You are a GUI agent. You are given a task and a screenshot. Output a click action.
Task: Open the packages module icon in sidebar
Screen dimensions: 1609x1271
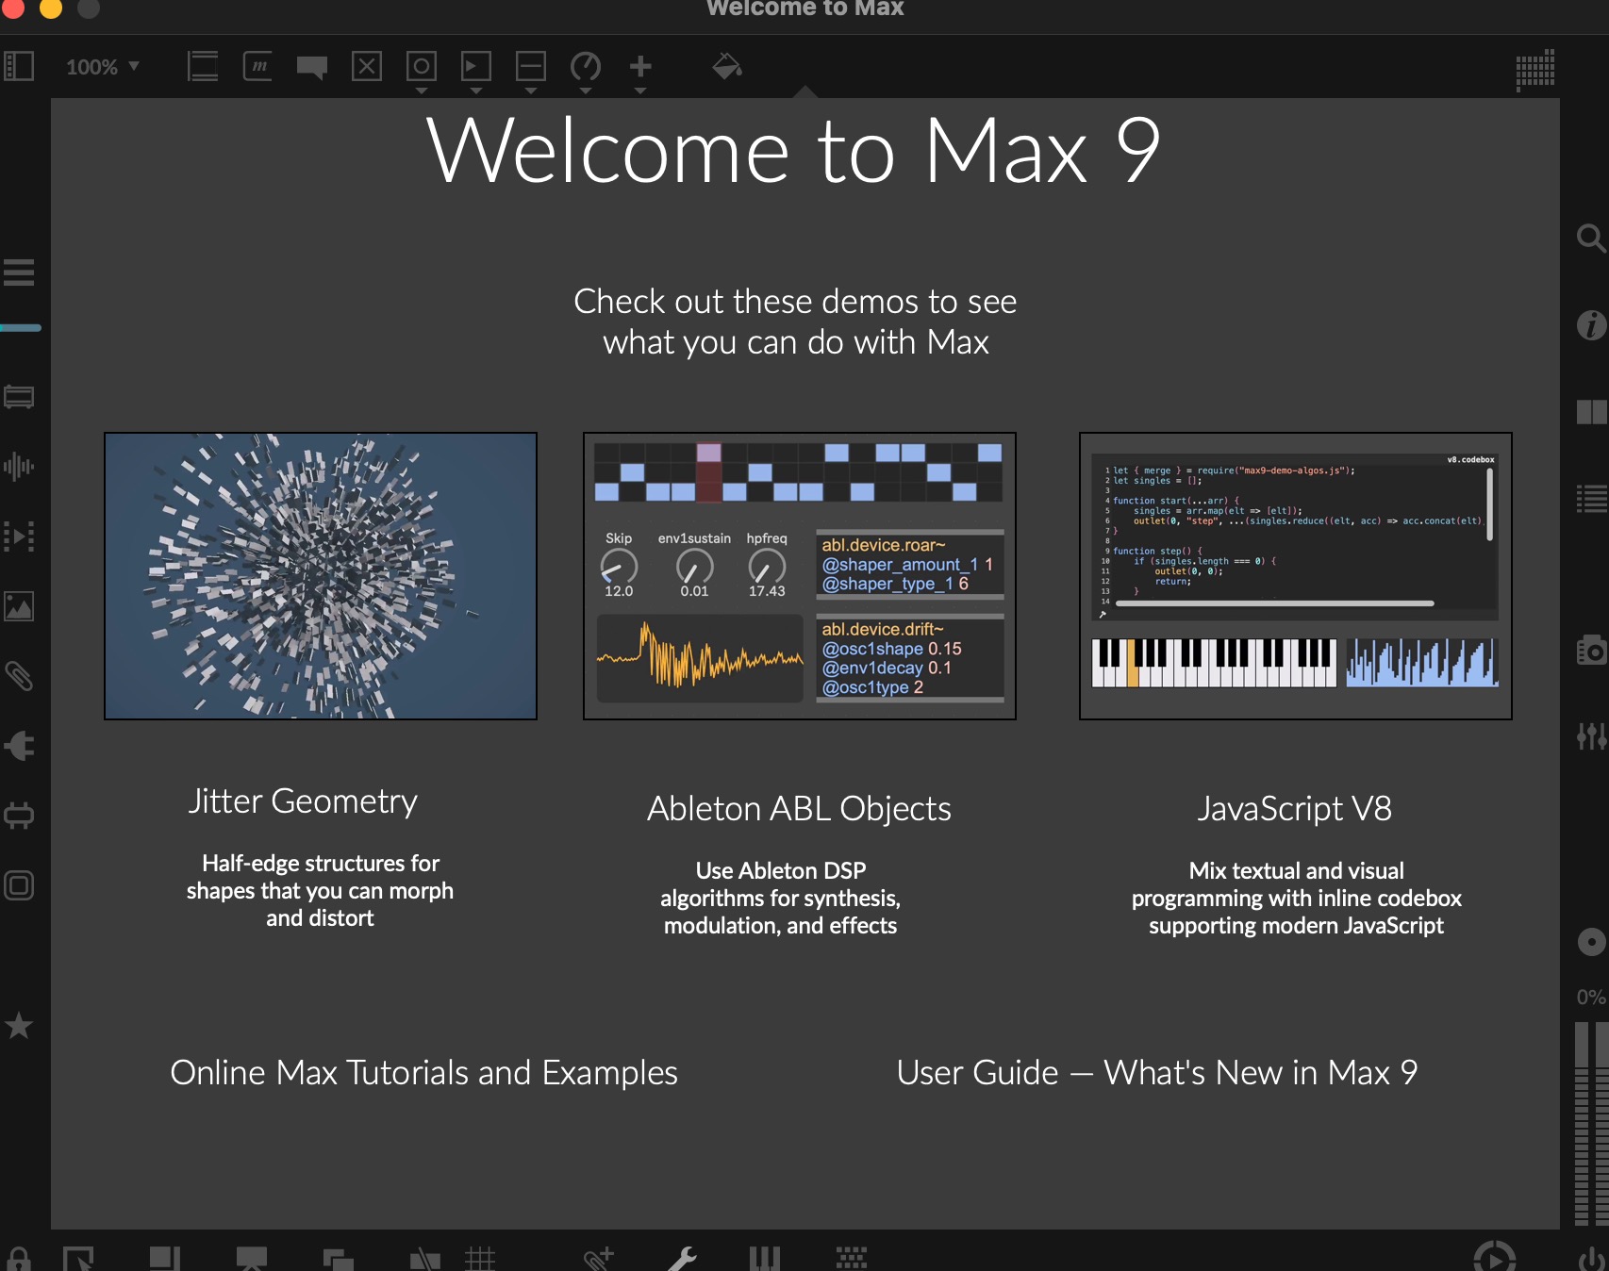(x=19, y=816)
